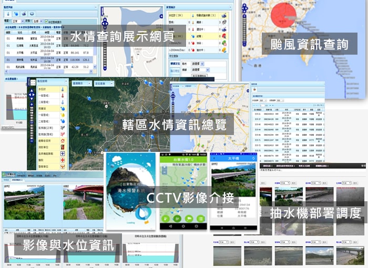The height and width of the screenshot is (268, 368).
Task: Open the 狀態 dropdown showing 全部
Action: click(x=38, y=21)
